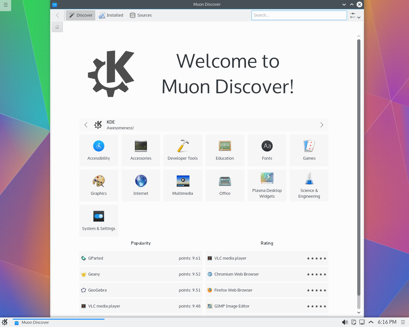Browse the Science & Engineering category
409x327 pixels.
[309, 186]
